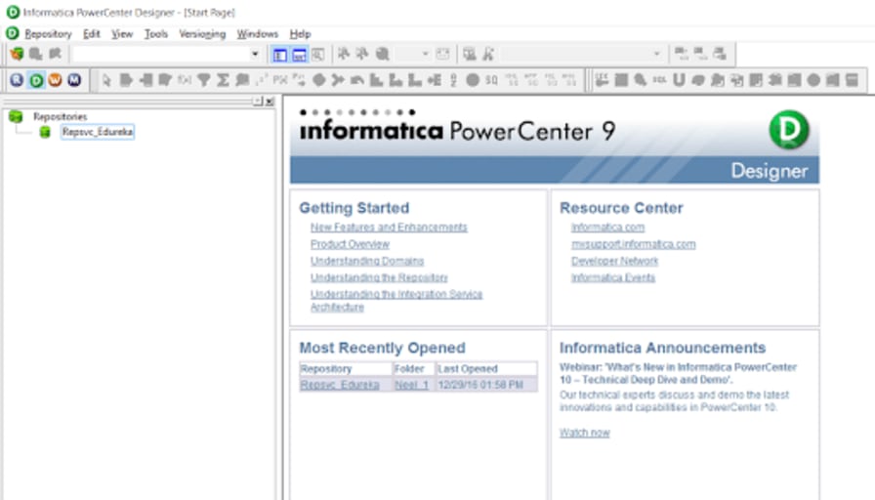
Task: Click the zoom magnifier icon in top toolbar
Action: point(382,54)
